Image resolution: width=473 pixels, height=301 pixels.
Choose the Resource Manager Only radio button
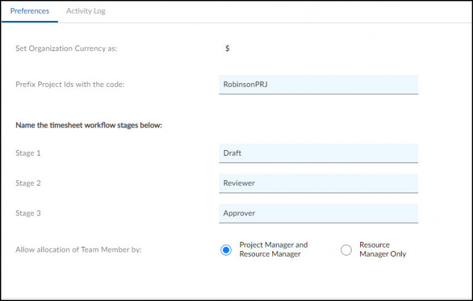click(346, 249)
